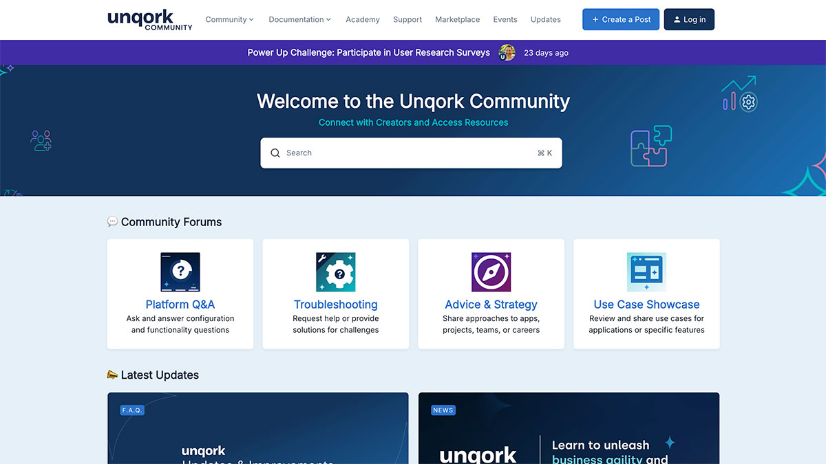This screenshot has width=826, height=464.
Task: Open the Advice & Strategy compass icon
Action: click(x=491, y=272)
